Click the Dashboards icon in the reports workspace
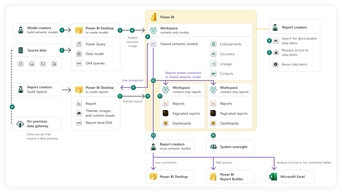 [x=166, y=123]
